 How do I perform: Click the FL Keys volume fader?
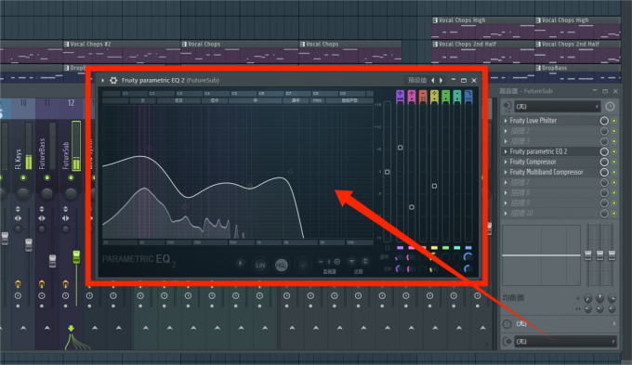(29, 245)
